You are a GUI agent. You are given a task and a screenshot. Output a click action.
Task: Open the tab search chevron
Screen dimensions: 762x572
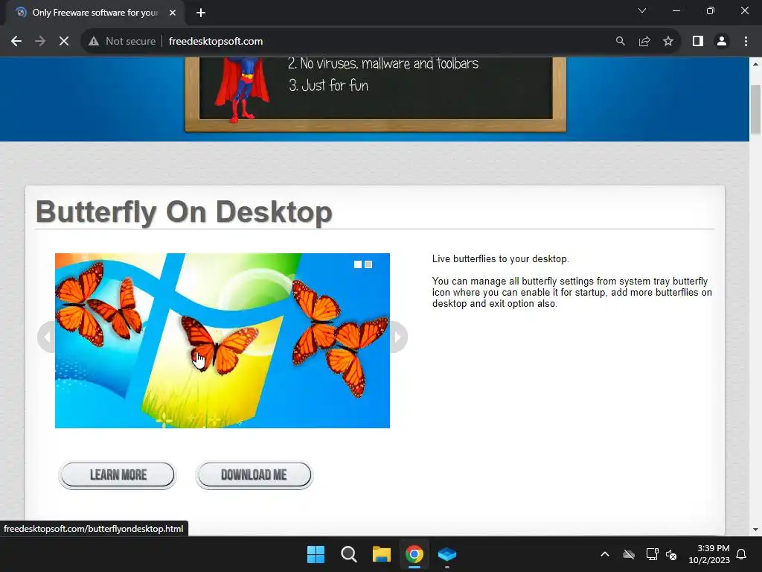(x=642, y=10)
